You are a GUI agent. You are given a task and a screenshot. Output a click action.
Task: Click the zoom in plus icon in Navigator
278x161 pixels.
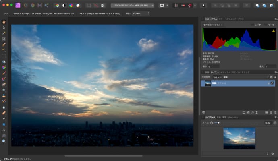point(275,122)
